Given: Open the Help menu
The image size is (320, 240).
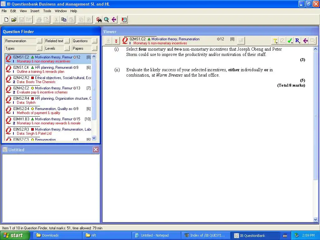Looking at the screenshot, I should coord(74,11).
